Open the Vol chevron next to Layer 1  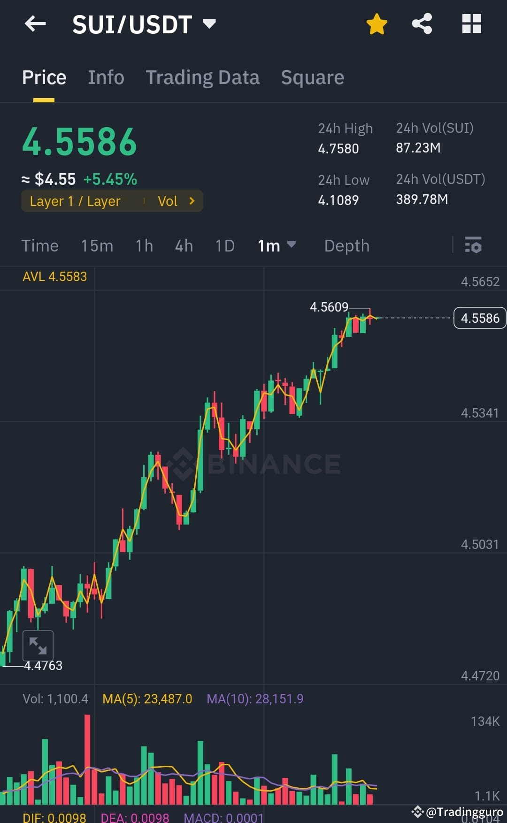[x=192, y=201]
